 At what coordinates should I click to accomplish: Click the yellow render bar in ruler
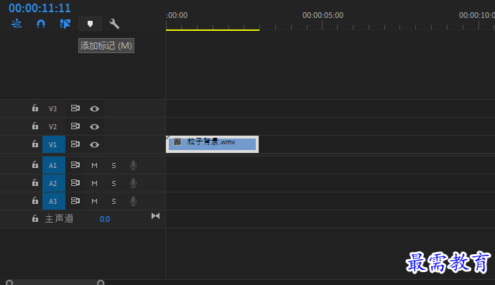pyautogui.click(x=213, y=30)
